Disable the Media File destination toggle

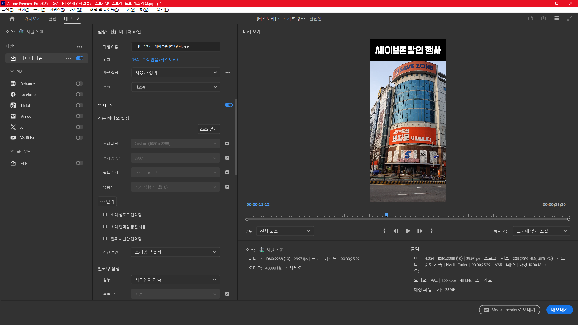[80, 58]
